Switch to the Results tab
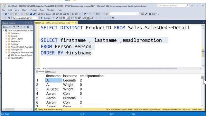Viewport: 206px width, 116px height. tap(40, 72)
